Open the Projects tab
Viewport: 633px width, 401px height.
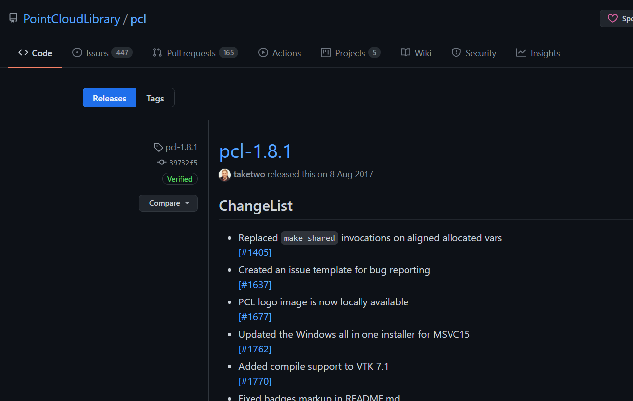click(x=350, y=52)
